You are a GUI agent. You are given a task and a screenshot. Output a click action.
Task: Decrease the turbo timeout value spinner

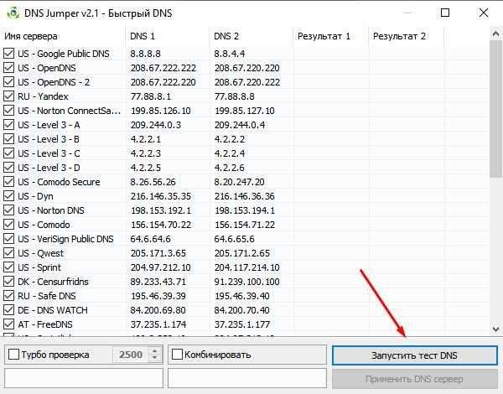(x=154, y=358)
